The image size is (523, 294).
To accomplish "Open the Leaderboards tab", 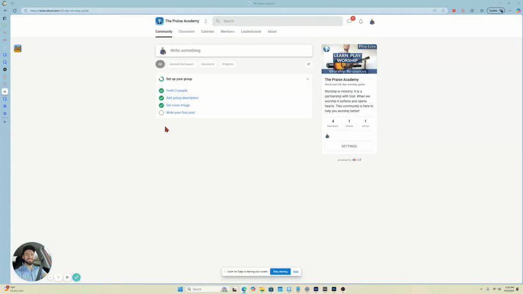I will pos(251,32).
